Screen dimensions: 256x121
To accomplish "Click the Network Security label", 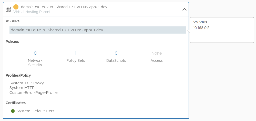I will (35, 63).
